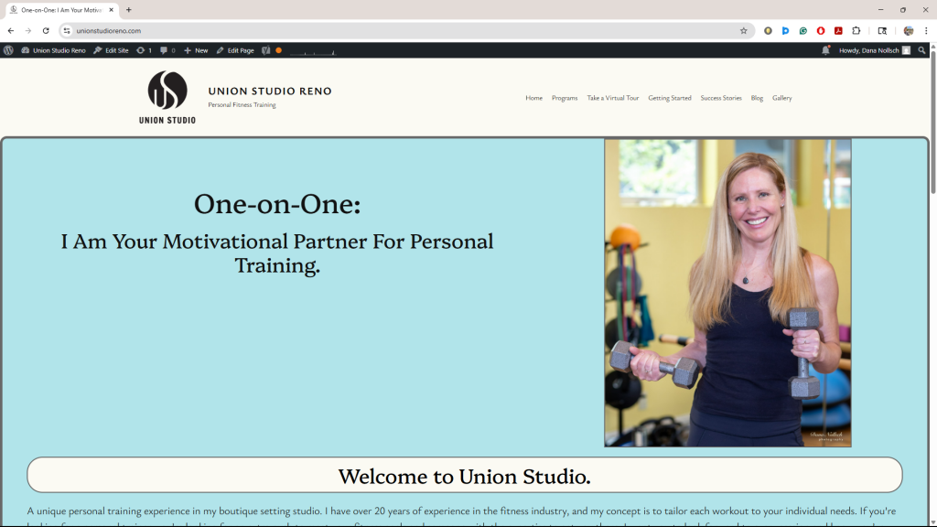Expand the Howdy, Dana Nollsch account menu
Image resolution: width=937 pixels, height=527 pixels.
pyautogui.click(x=874, y=50)
